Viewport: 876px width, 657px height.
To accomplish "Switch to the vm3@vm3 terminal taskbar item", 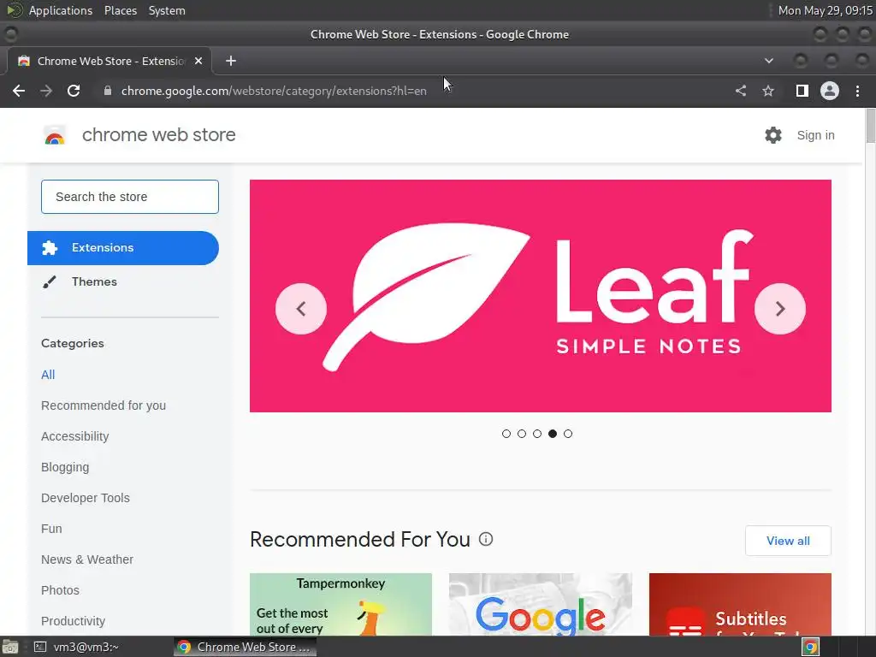I will click(77, 647).
